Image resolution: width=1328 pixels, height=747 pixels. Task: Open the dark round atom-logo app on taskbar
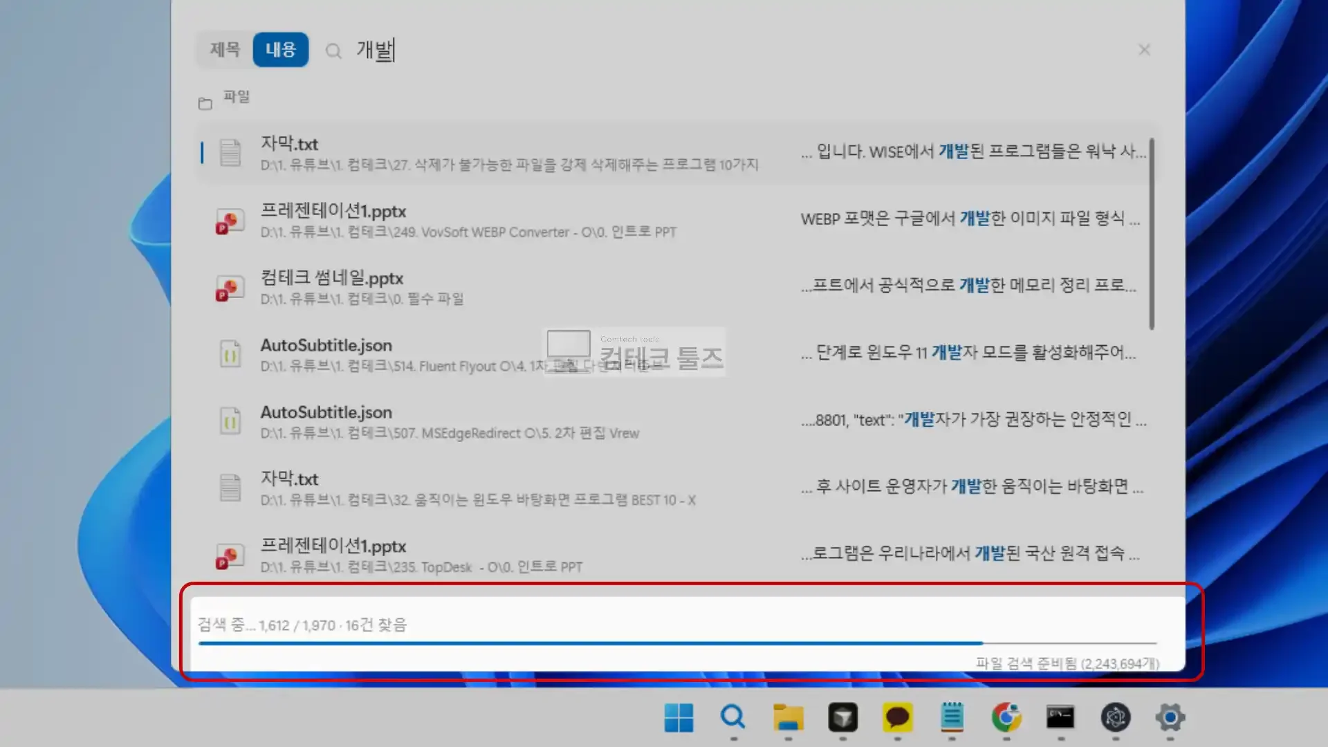(1115, 718)
